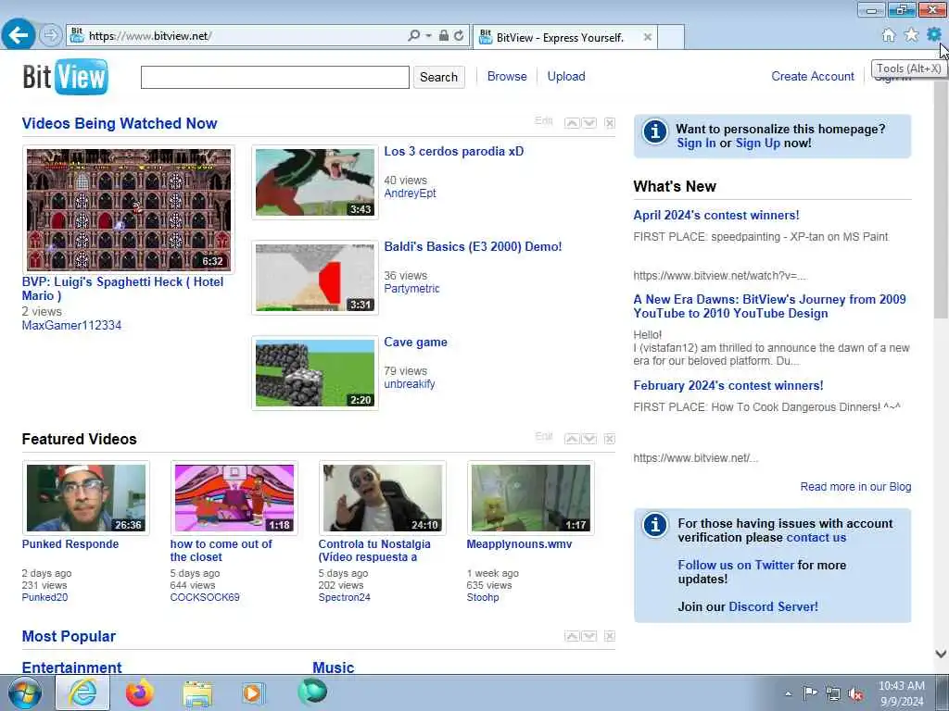Viewport: 949px width, 711px height.
Task: Edit the Featured Videos section
Action: point(543,437)
